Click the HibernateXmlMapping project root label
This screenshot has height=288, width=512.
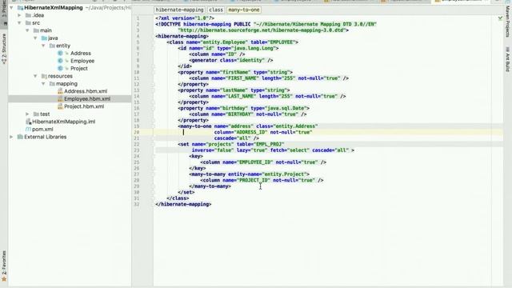(x=54, y=7)
